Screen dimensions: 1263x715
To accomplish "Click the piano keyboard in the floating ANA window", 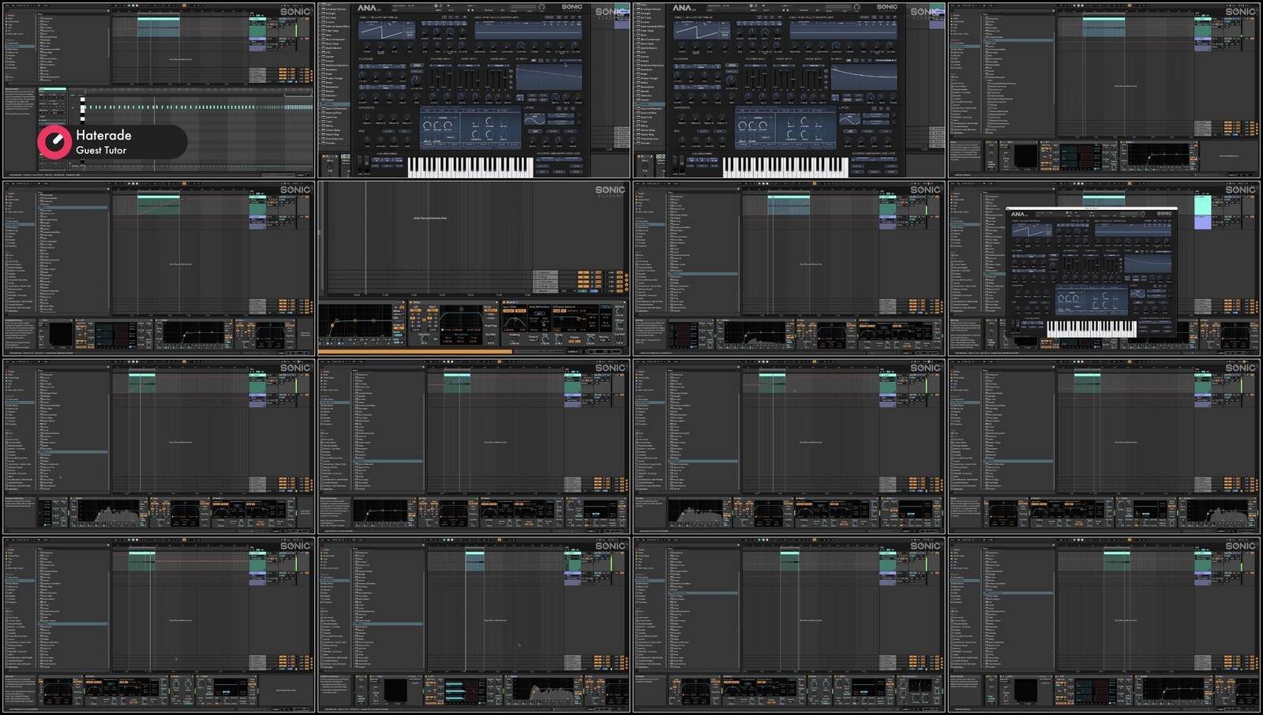I will tap(1092, 328).
